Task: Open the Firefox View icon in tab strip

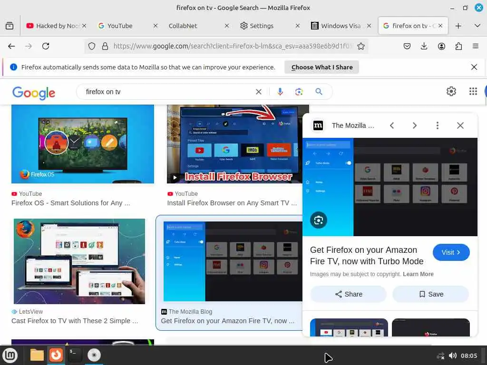Action: pos(10,26)
